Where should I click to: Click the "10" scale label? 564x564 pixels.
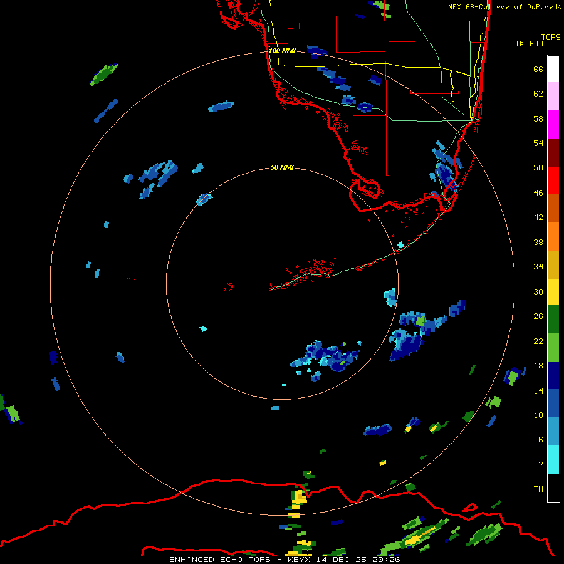[x=538, y=415]
